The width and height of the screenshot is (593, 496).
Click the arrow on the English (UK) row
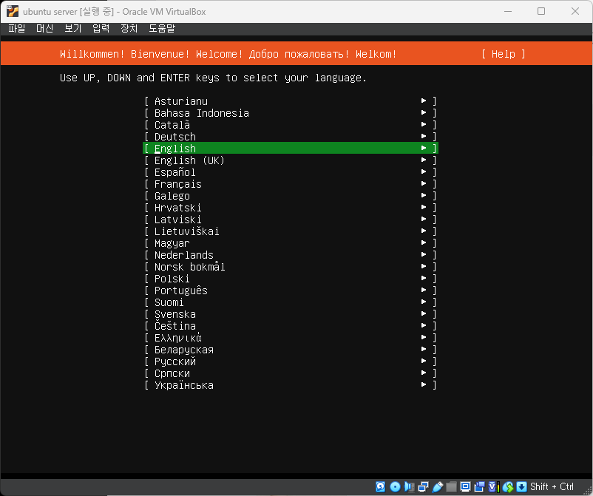pos(424,160)
